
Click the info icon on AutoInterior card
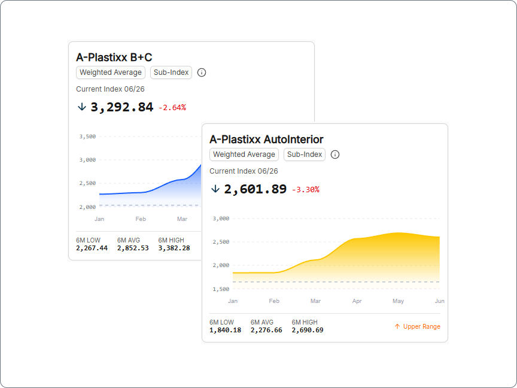coord(335,154)
